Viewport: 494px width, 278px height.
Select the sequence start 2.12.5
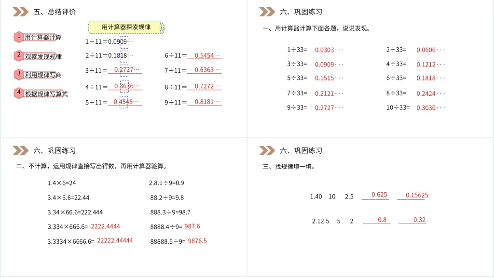coord(320,222)
